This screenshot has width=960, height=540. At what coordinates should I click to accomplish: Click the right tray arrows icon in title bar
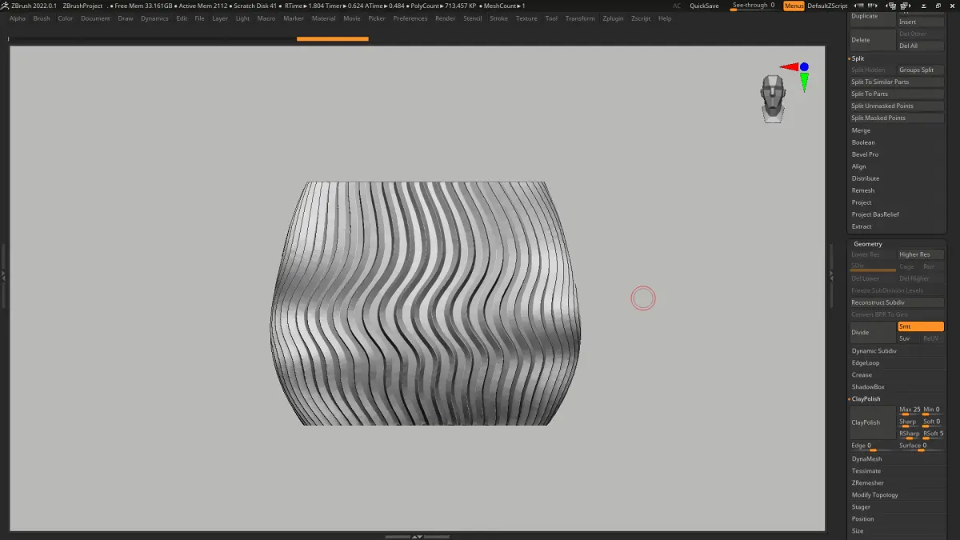(874, 6)
